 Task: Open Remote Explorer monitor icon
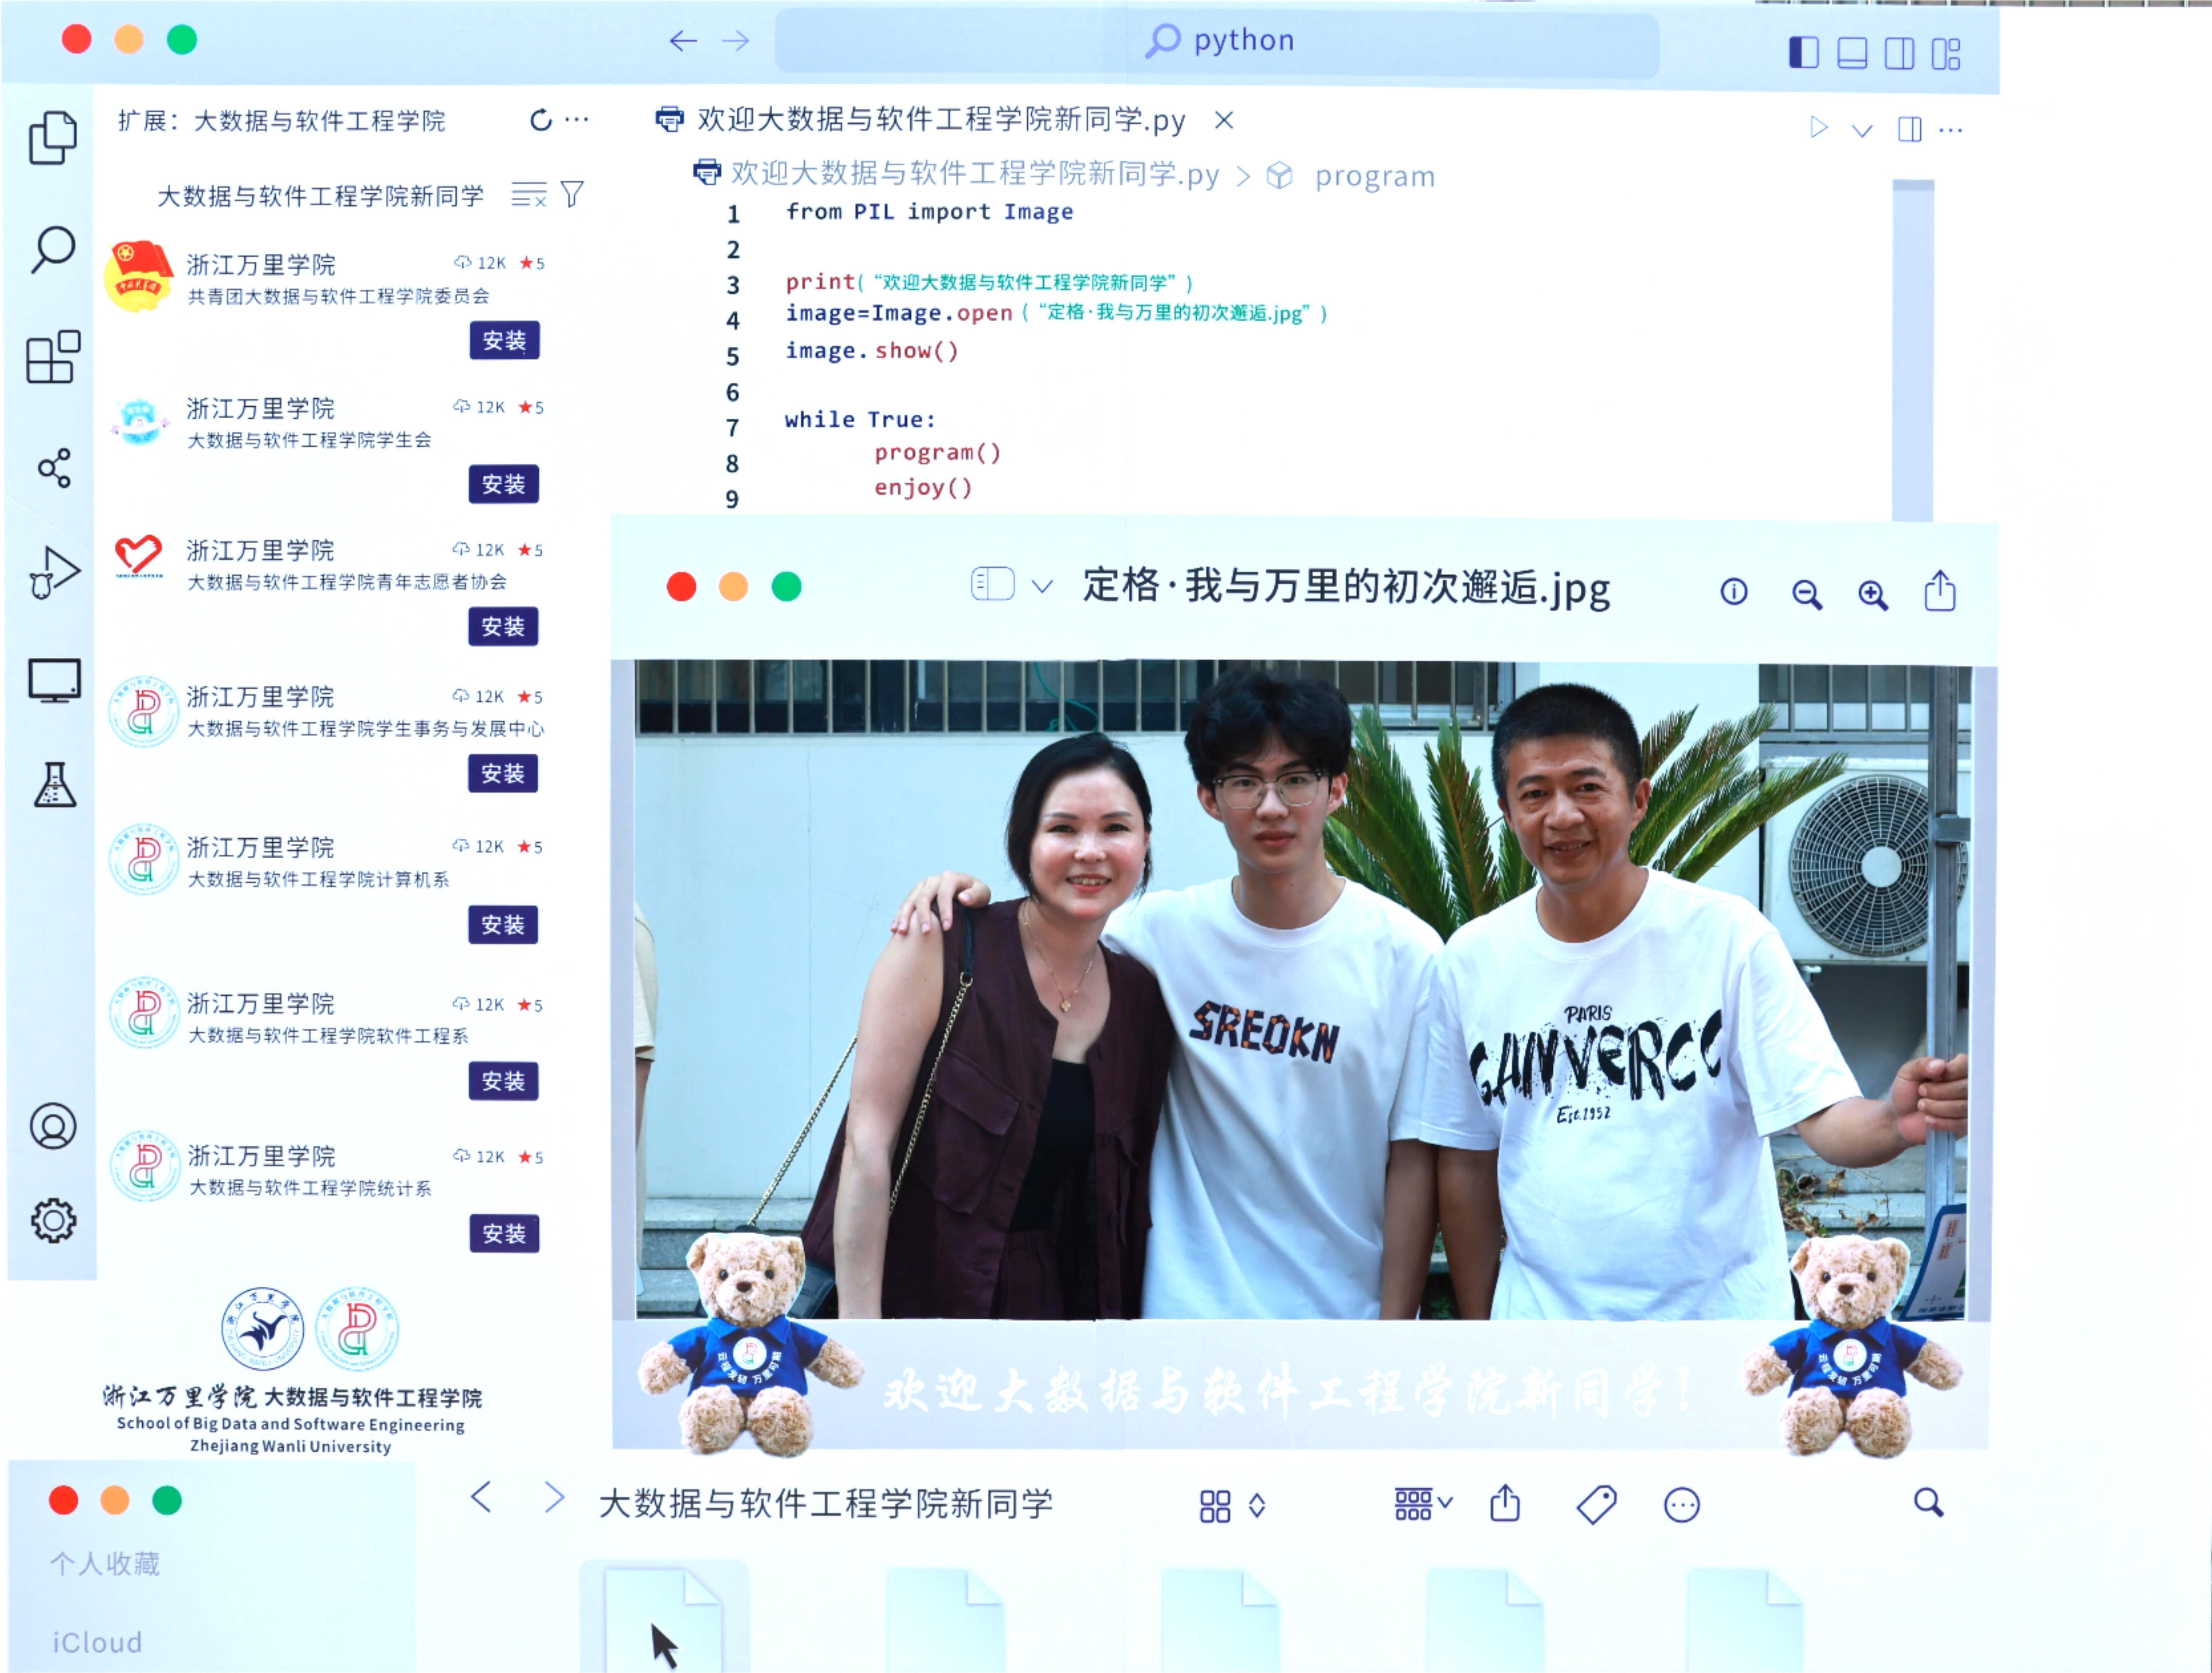54,681
